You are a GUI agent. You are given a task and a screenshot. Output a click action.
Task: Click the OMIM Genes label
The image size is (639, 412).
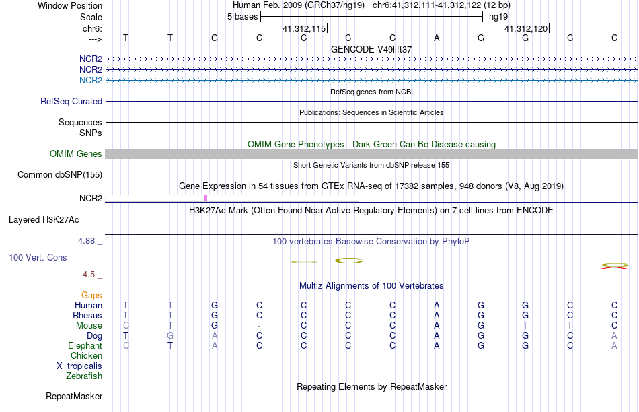[x=76, y=153]
